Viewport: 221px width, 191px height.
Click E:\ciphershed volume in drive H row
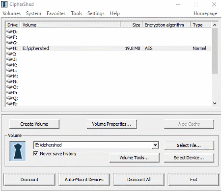click(x=36, y=48)
